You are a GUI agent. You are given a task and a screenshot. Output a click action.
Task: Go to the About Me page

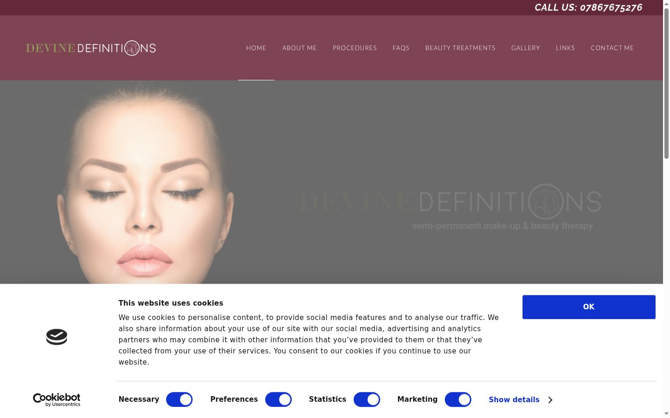pyautogui.click(x=300, y=48)
